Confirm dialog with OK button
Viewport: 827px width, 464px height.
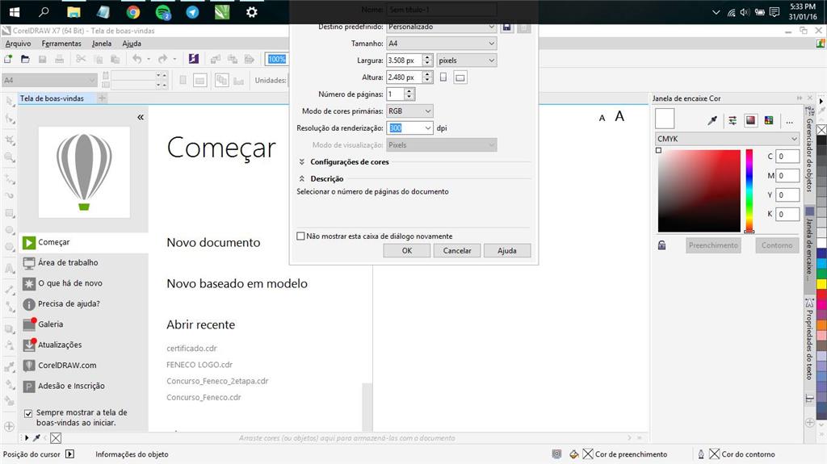407,250
